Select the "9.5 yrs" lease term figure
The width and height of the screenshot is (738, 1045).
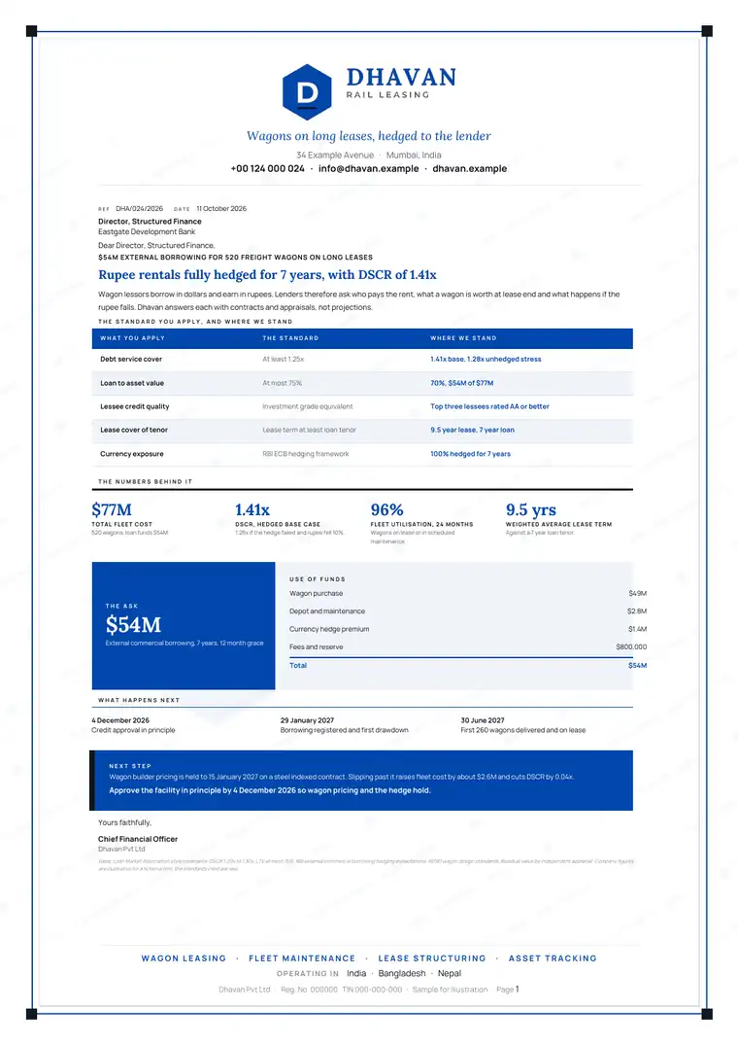[x=531, y=509]
